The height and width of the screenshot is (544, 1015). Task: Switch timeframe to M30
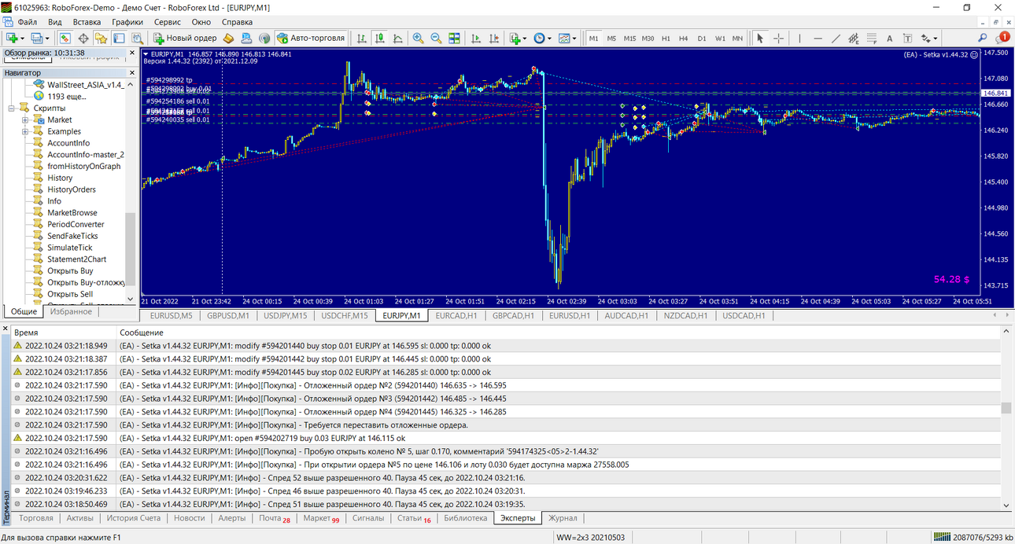648,38
